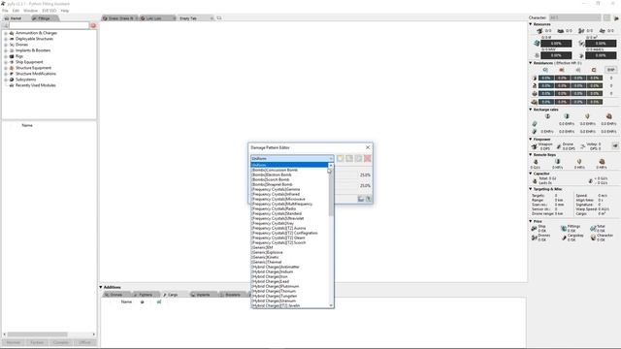Select Frequency Crystals [T2] Scorch pattern
621x349 pixels.
click(290, 242)
